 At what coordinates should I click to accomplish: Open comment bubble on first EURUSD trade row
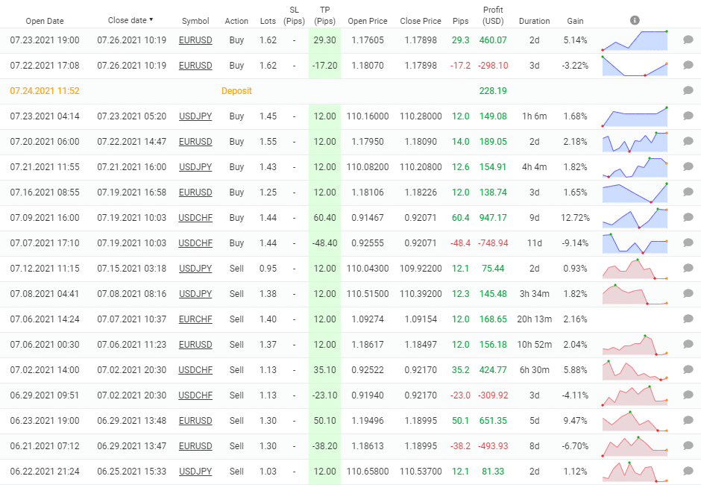pos(688,40)
